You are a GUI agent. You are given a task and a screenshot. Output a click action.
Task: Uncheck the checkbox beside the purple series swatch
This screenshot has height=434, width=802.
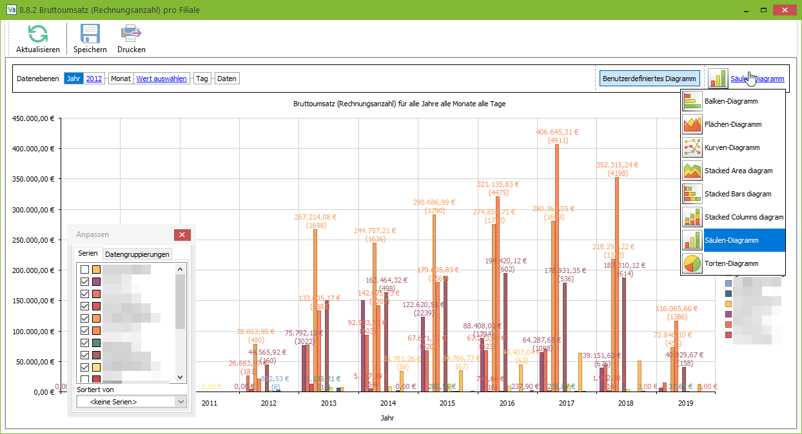click(84, 281)
